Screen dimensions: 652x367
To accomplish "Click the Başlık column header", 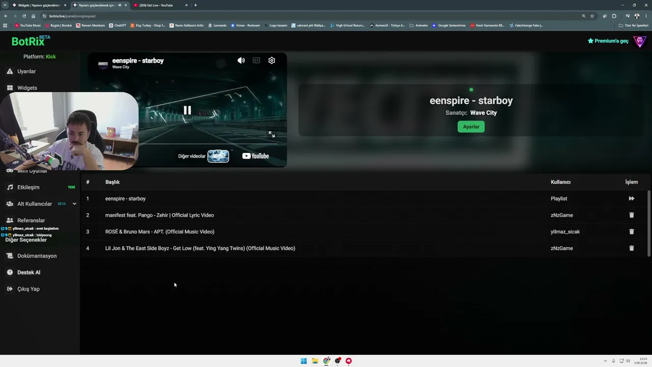I will (x=113, y=182).
